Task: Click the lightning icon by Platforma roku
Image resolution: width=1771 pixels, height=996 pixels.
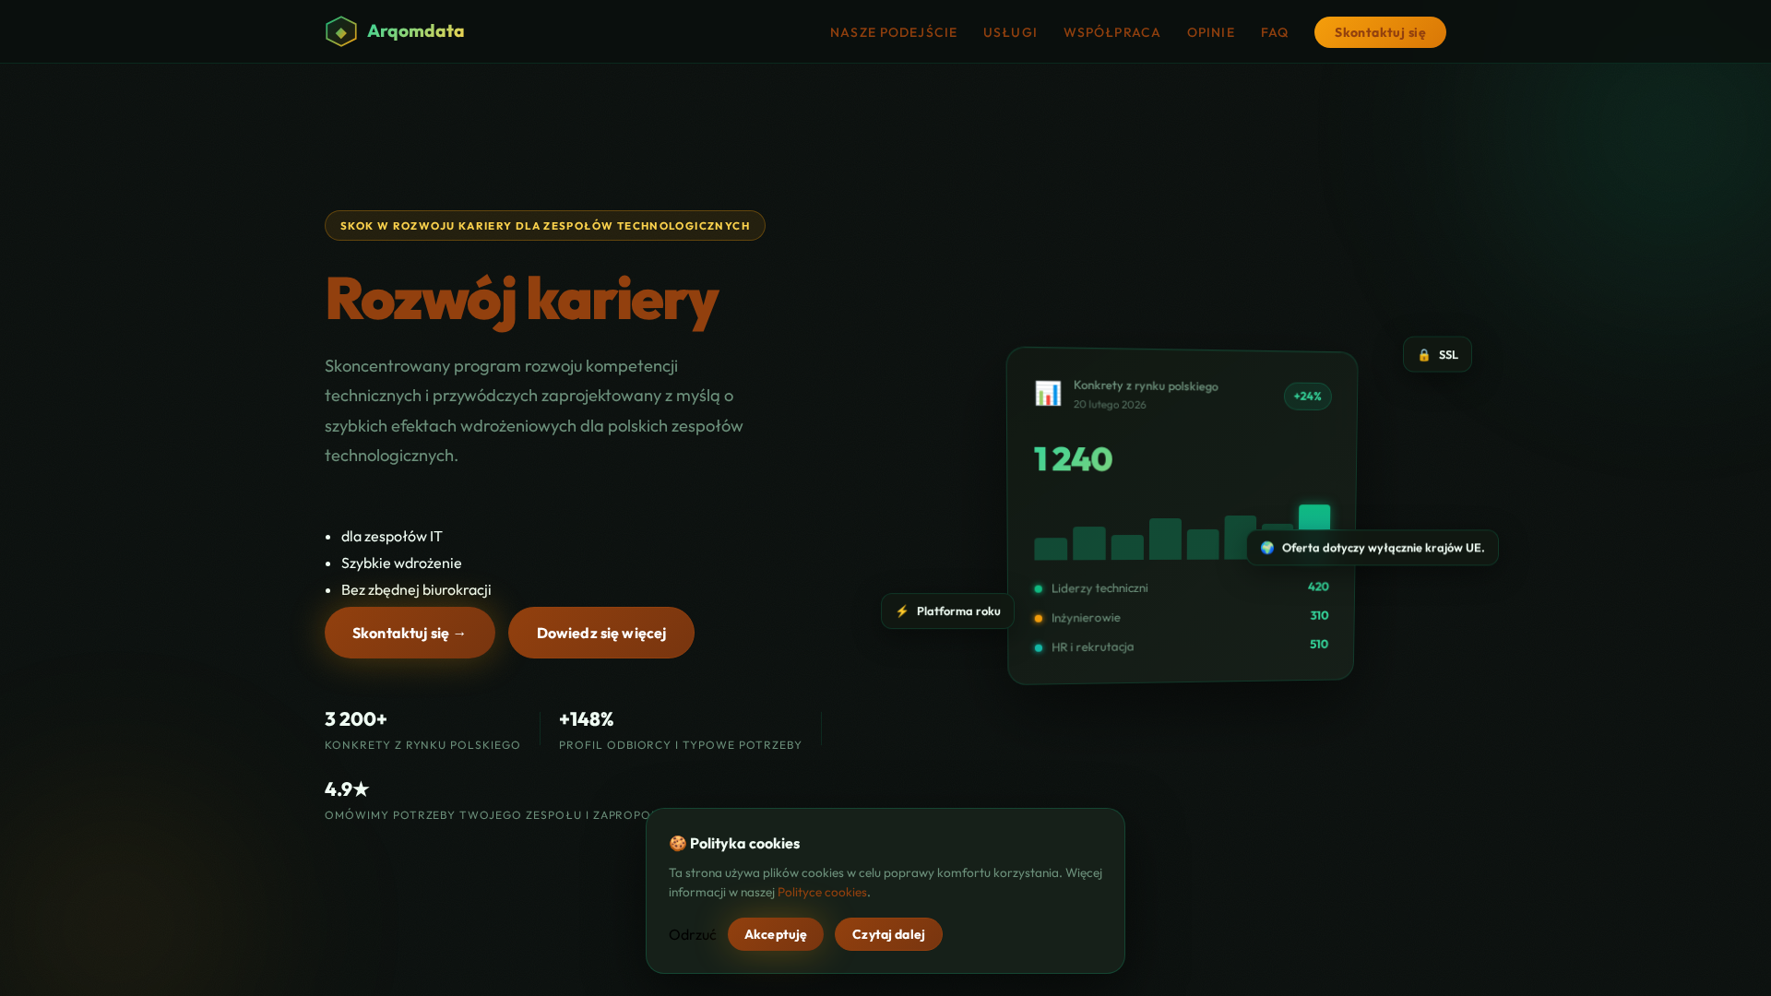Action: 902,611
